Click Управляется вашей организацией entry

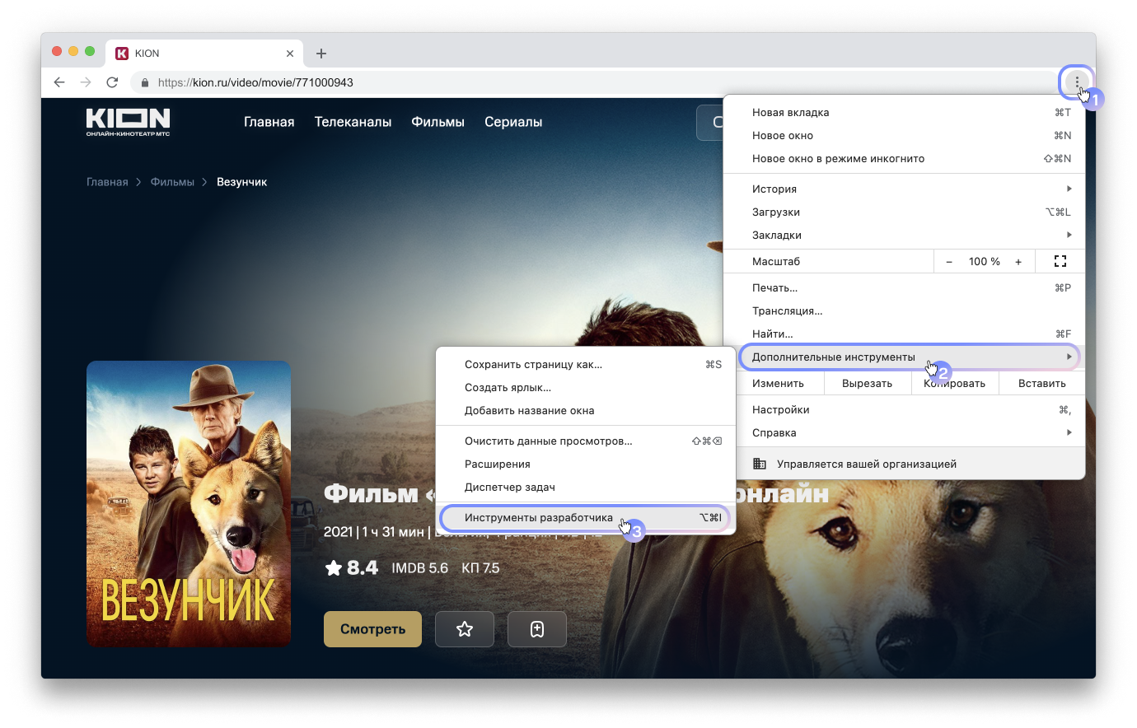click(x=904, y=464)
